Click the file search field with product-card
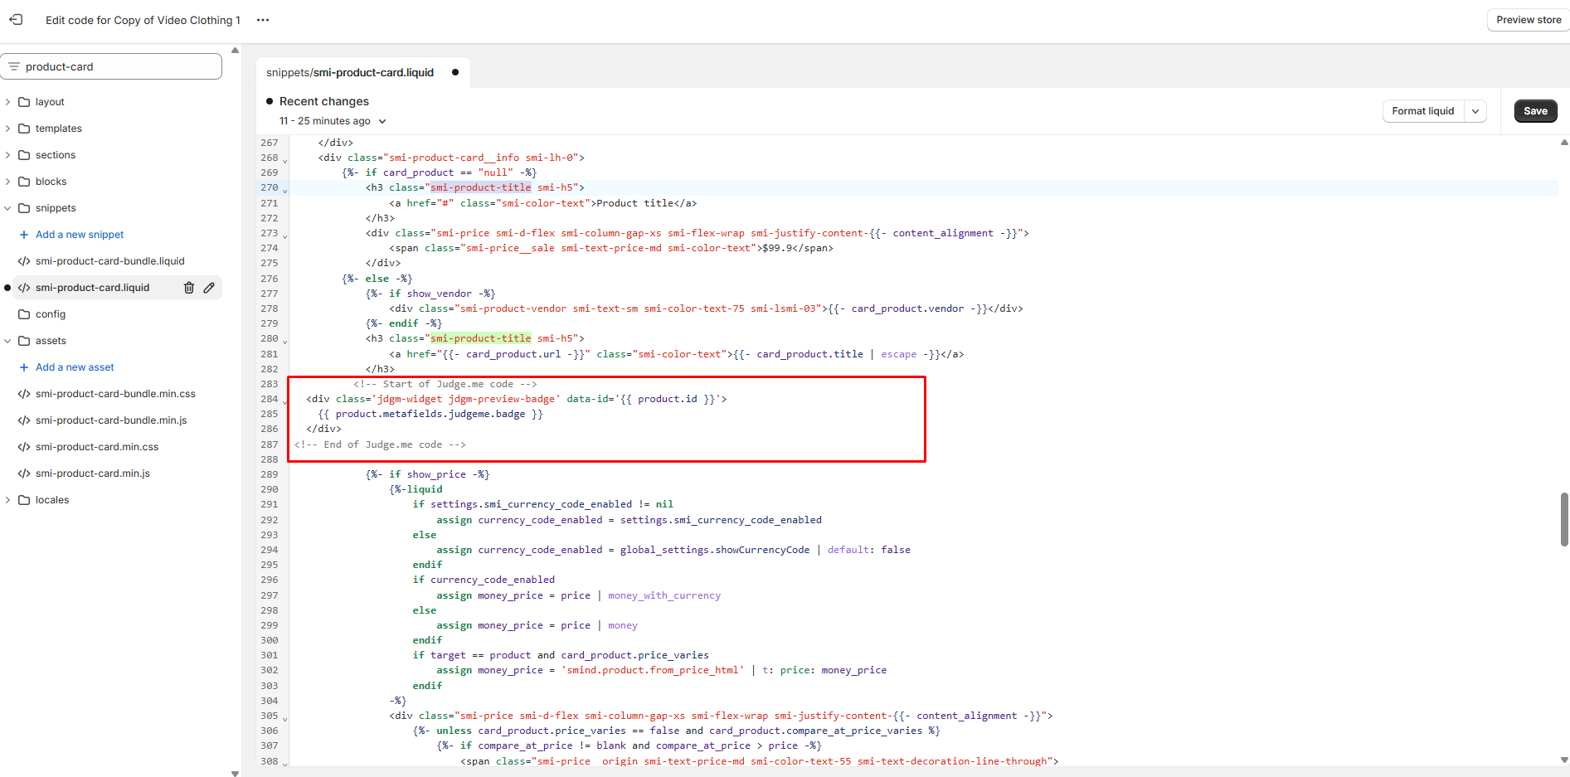The height and width of the screenshot is (777, 1570). [111, 66]
